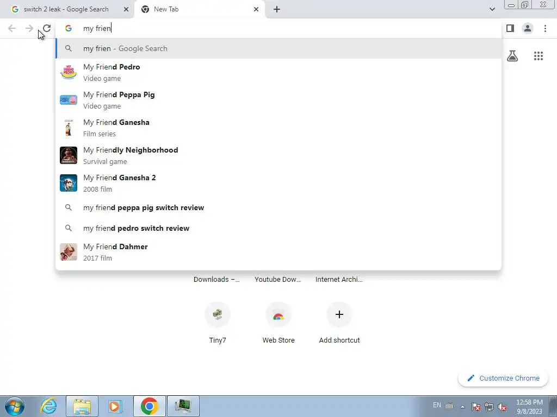The height and width of the screenshot is (417, 557).
Task: Select My Friend Ganesha 2 2008 film
Action: [278, 183]
